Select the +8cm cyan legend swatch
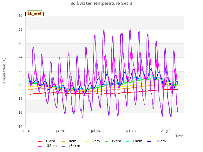The image size is (203, 152). tap(128, 142)
